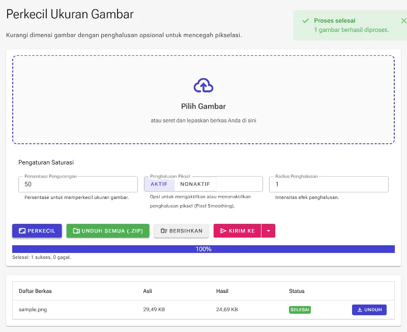Viewport: 407px width, 332px height.
Task: Click the Daftar Berkas column header
Action: coord(35,291)
